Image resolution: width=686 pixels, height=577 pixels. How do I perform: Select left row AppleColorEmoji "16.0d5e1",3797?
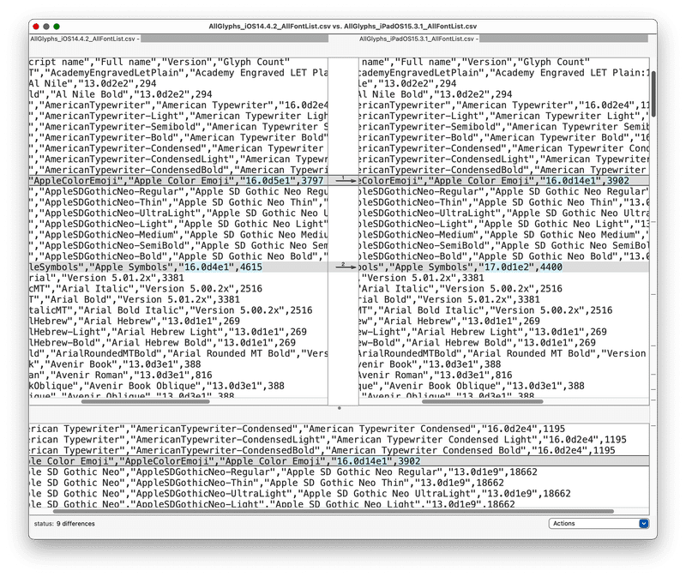tap(178, 181)
